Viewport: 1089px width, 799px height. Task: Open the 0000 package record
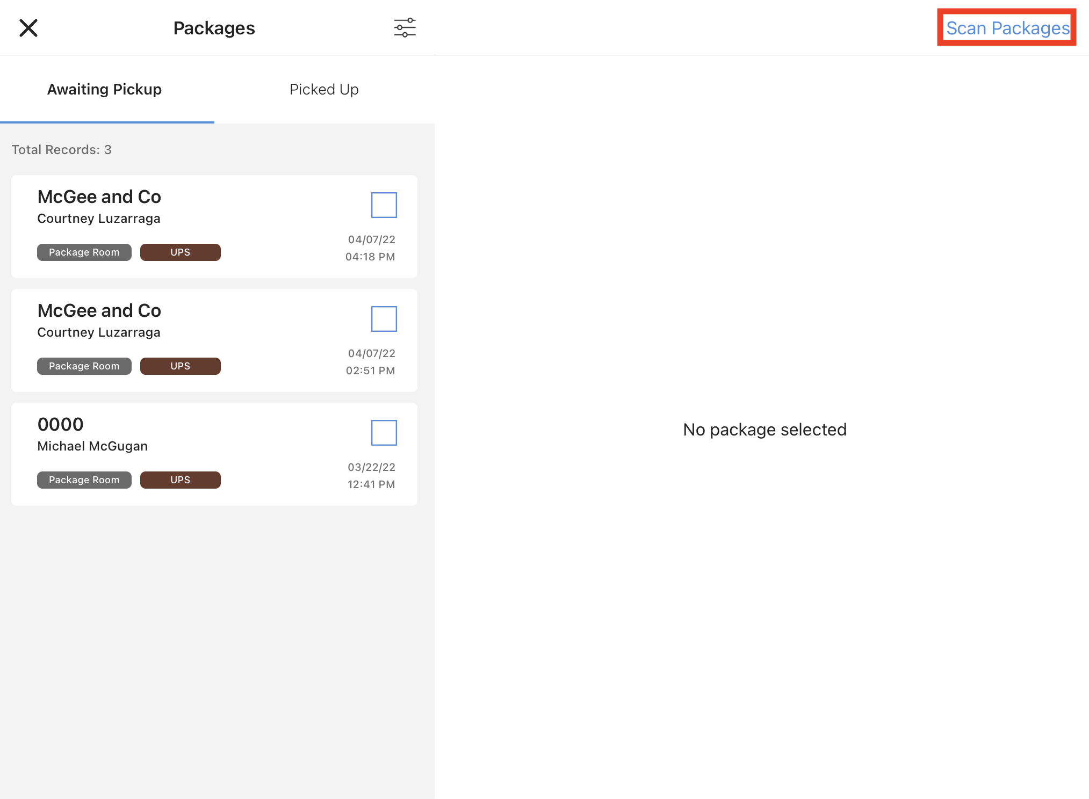(61, 425)
